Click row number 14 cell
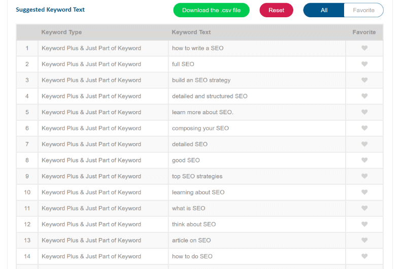 (x=27, y=256)
